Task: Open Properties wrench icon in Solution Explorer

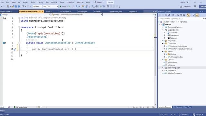Action: [194, 15]
